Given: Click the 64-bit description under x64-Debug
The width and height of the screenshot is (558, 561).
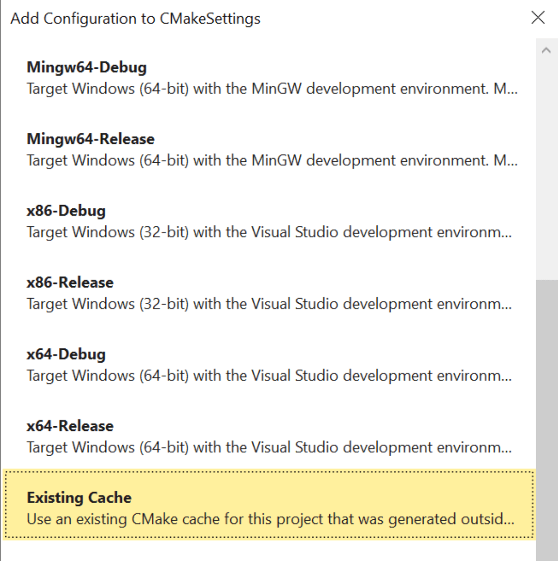Looking at the screenshot, I should pos(269,375).
